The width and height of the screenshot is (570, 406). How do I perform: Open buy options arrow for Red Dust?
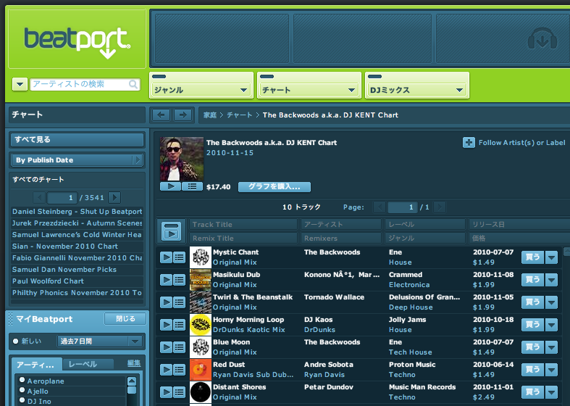(x=551, y=370)
